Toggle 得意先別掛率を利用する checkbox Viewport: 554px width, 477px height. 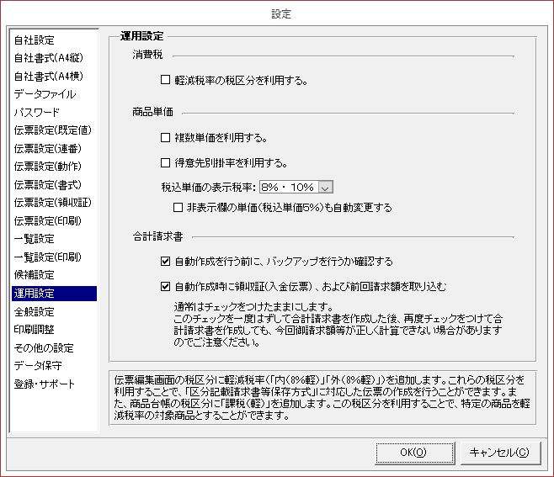pyautogui.click(x=165, y=162)
